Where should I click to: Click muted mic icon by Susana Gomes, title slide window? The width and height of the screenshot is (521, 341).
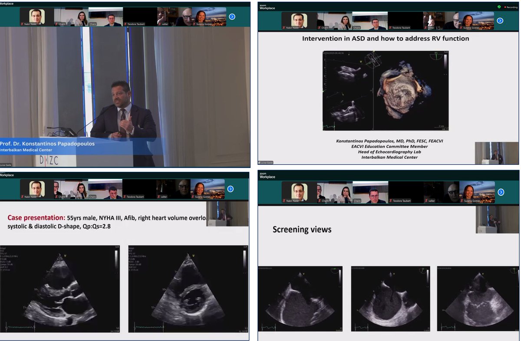coord(461,28)
